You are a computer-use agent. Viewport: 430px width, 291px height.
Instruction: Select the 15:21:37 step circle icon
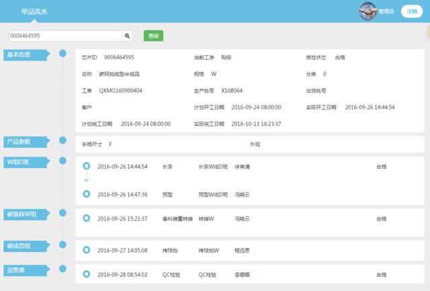coord(86,218)
